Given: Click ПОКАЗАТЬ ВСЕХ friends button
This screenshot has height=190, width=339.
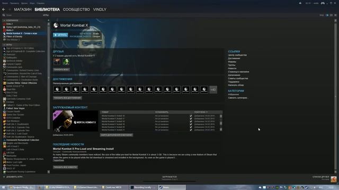Looking at the screenshot, I should point(61,70).
